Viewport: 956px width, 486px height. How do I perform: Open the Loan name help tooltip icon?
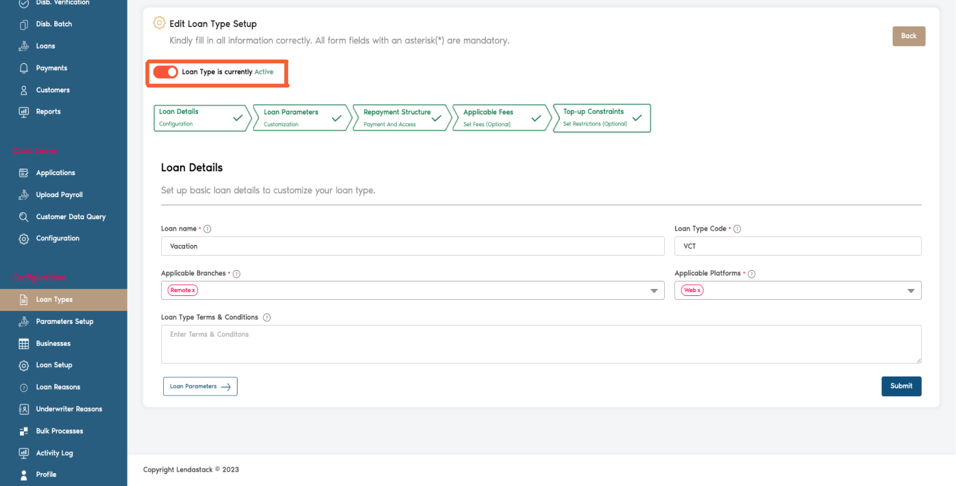click(x=207, y=228)
